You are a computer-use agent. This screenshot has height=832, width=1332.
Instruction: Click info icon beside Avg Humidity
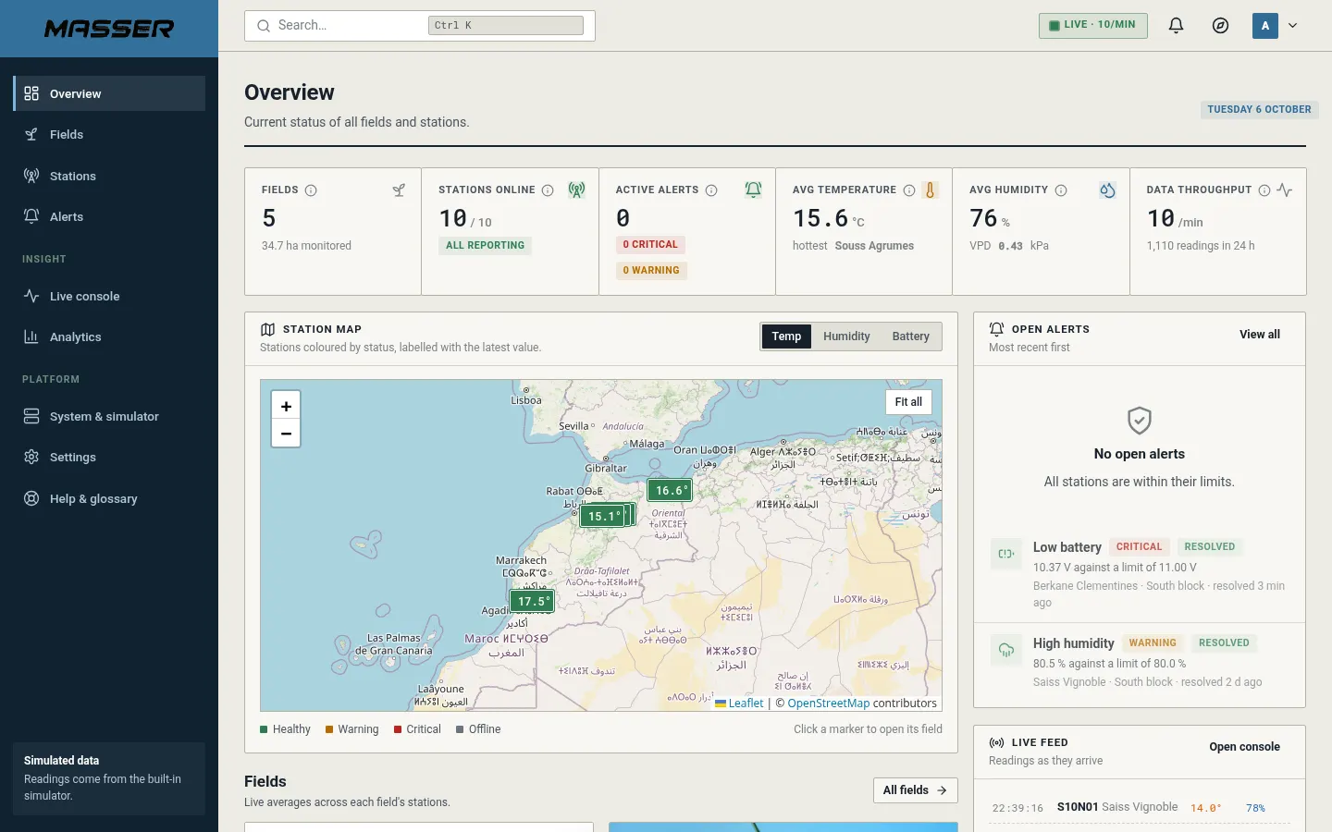point(1061,190)
